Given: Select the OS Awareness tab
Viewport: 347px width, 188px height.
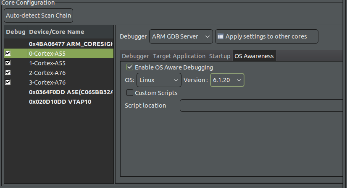Looking at the screenshot, I should point(254,56).
